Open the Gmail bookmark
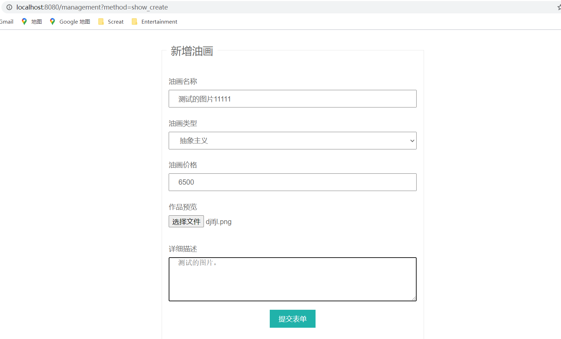Image resolution: width=561 pixels, height=339 pixels. click(x=7, y=21)
